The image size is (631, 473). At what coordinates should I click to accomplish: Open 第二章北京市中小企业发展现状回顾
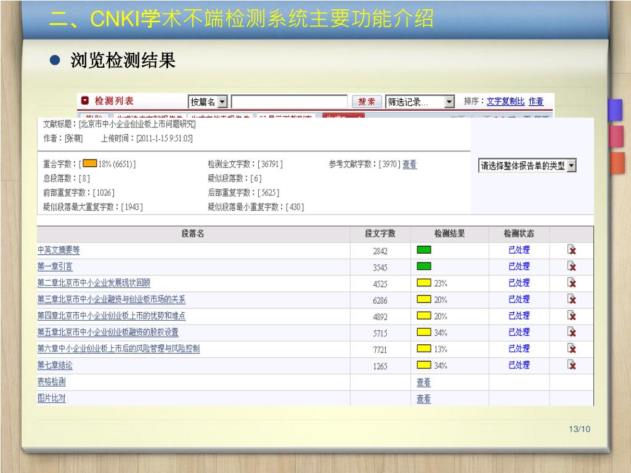pos(94,283)
